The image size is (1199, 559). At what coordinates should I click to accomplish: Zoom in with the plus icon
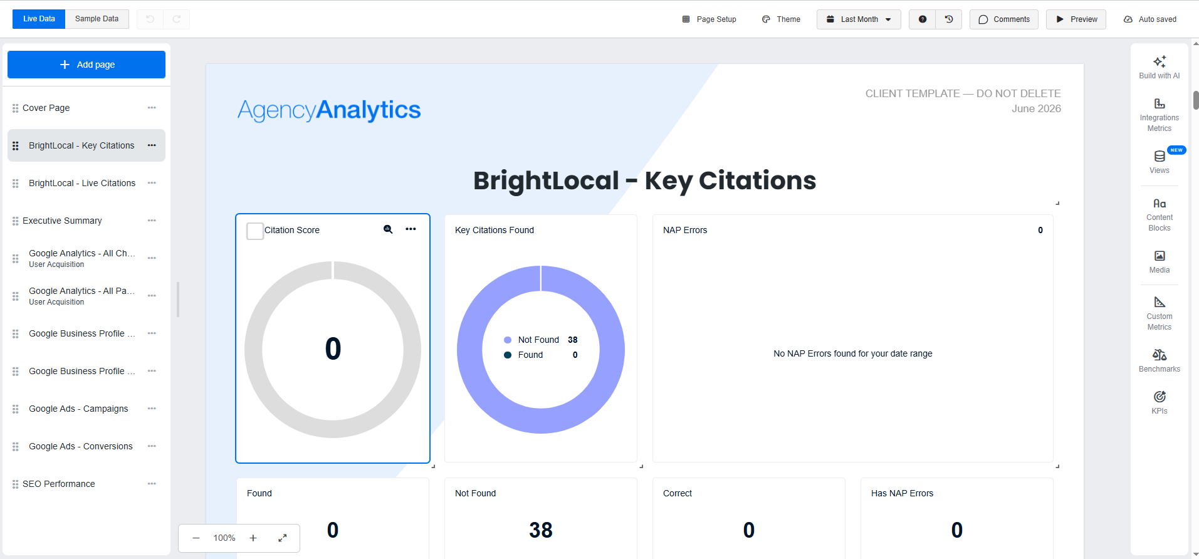pos(253,538)
